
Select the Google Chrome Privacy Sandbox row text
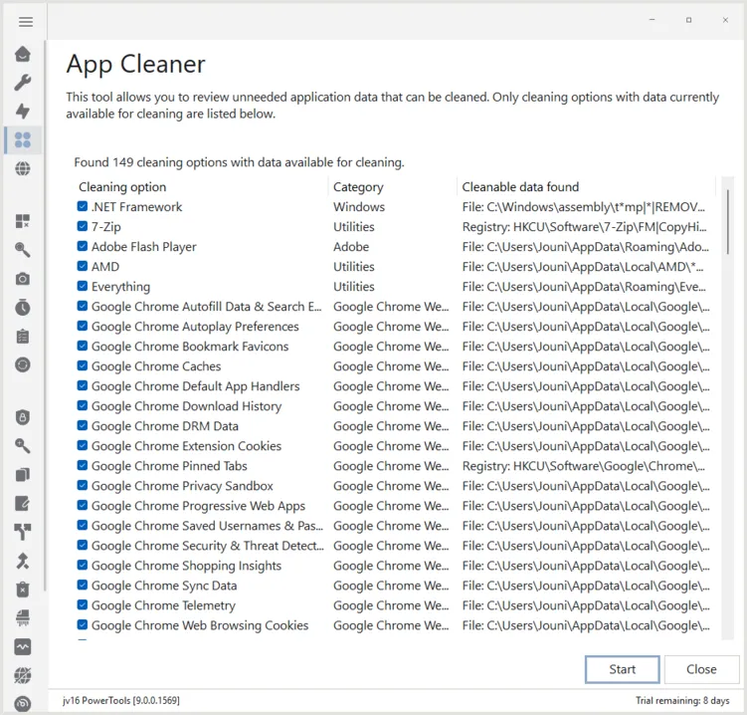click(x=182, y=486)
